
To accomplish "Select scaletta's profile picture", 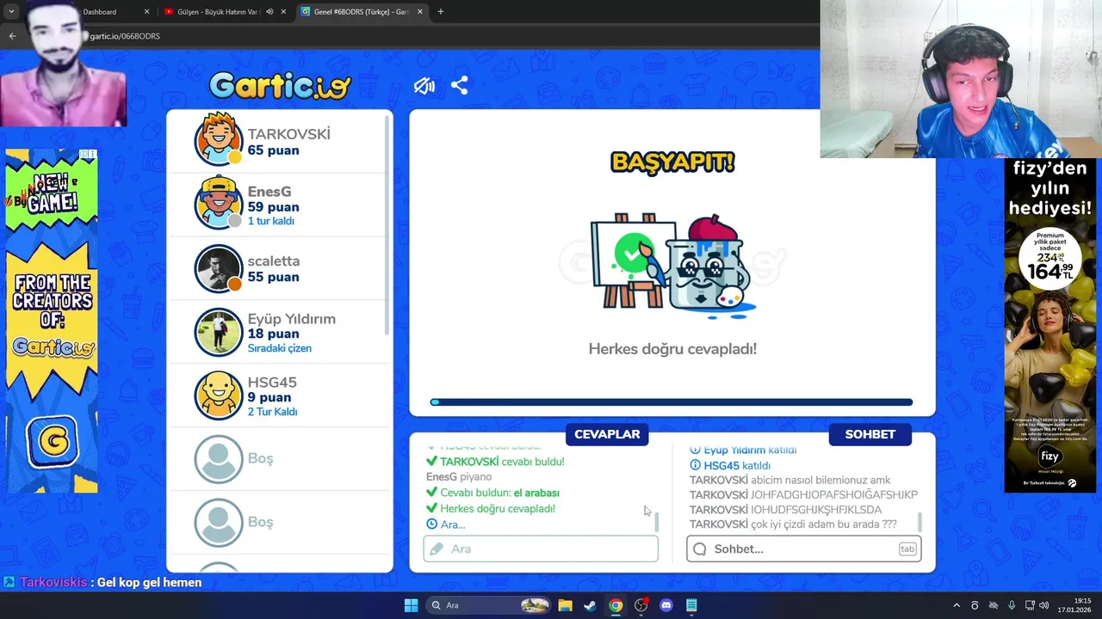I will (x=219, y=268).
